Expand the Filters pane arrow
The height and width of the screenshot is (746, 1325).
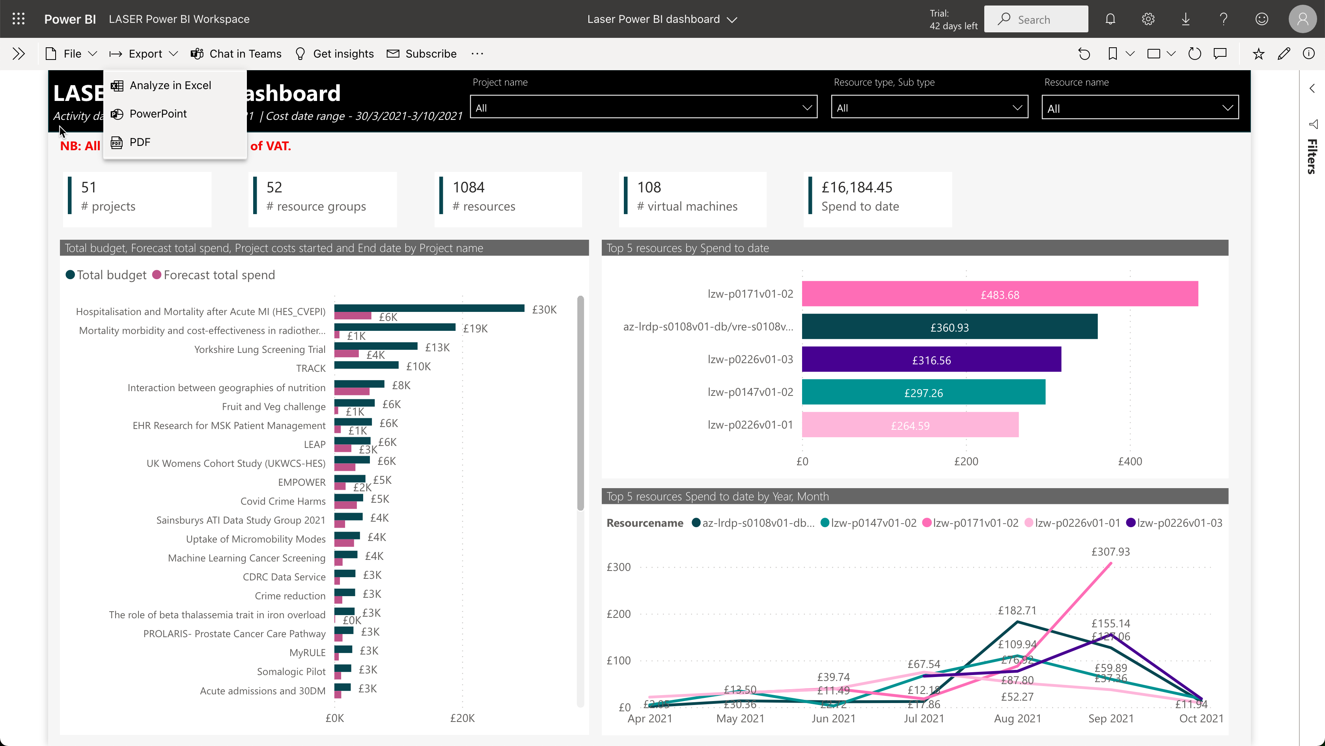pyautogui.click(x=1312, y=88)
